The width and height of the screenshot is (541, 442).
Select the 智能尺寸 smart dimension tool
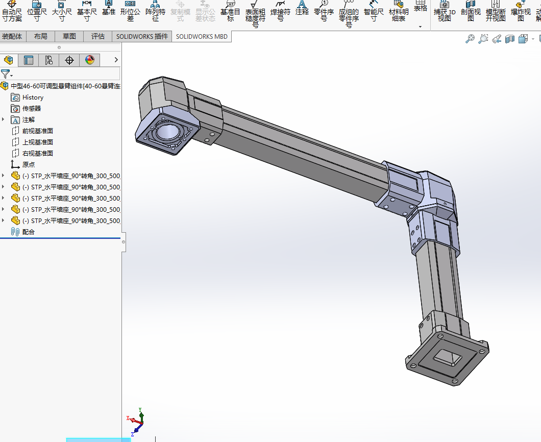point(374,11)
